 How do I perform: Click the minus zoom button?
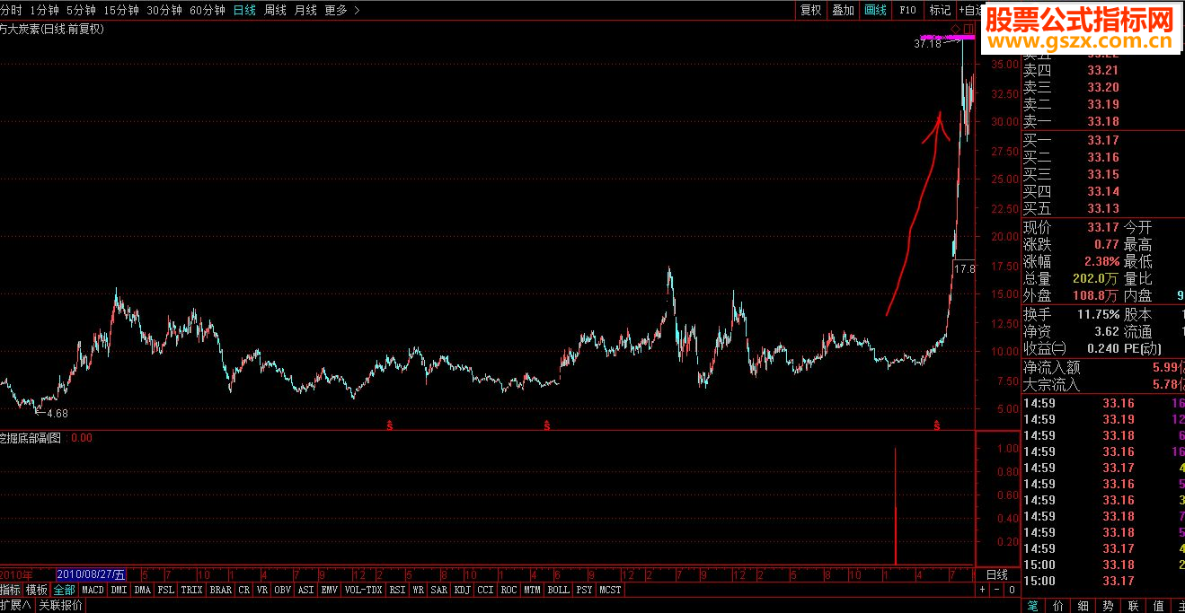(x=996, y=590)
